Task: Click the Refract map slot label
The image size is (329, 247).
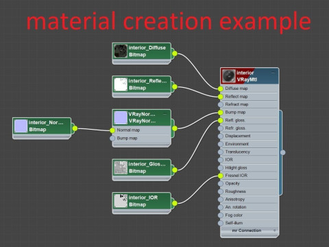Action: point(236,104)
